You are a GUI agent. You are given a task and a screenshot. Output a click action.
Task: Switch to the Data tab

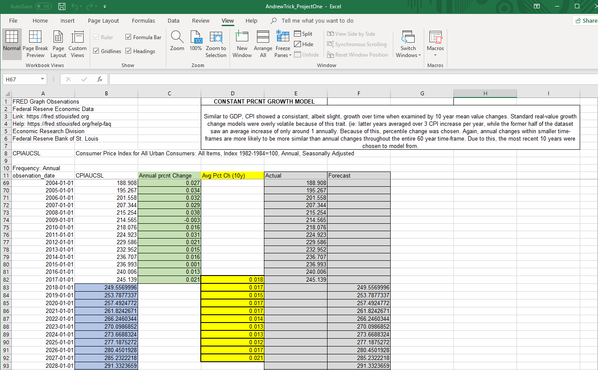(x=173, y=20)
